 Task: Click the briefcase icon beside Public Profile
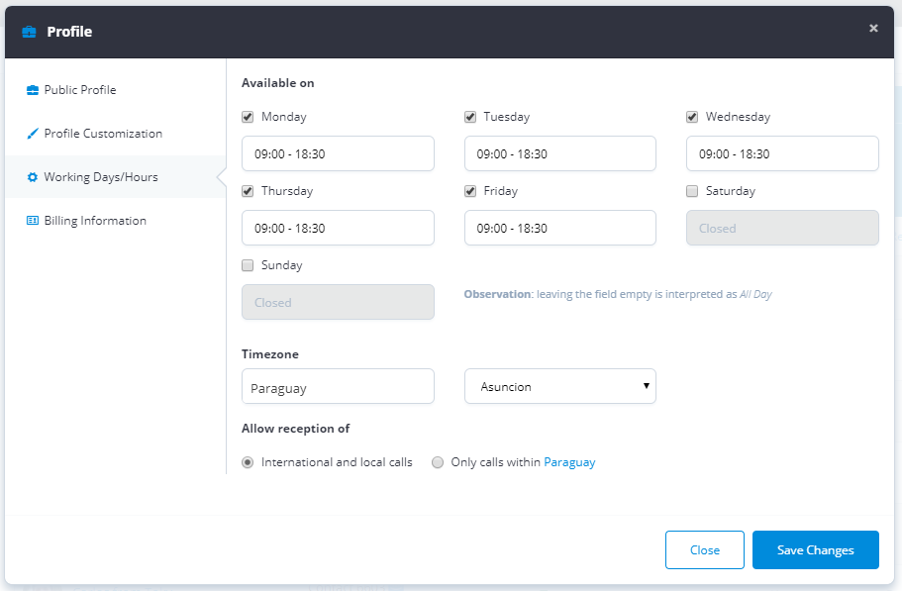click(x=33, y=90)
